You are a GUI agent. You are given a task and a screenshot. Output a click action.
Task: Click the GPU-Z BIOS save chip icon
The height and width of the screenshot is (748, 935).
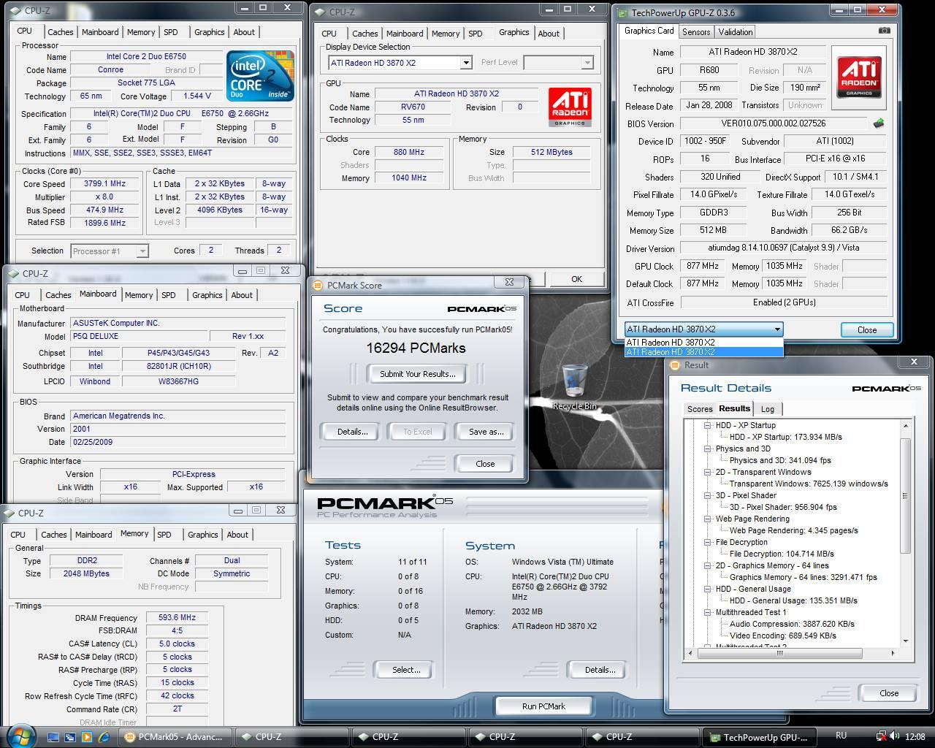tap(878, 123)
